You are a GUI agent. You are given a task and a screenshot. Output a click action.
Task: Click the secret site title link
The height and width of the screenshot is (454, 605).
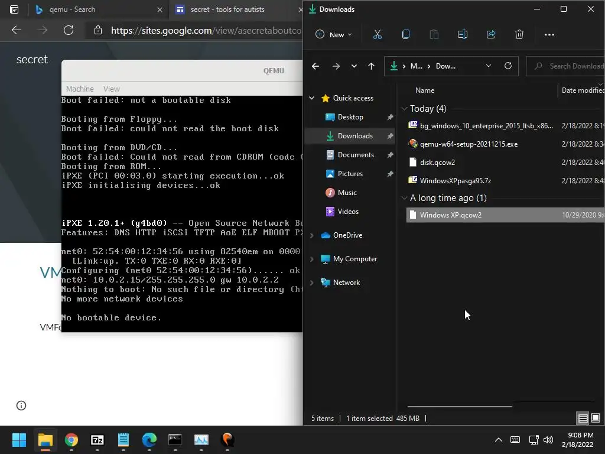(32, 60)
